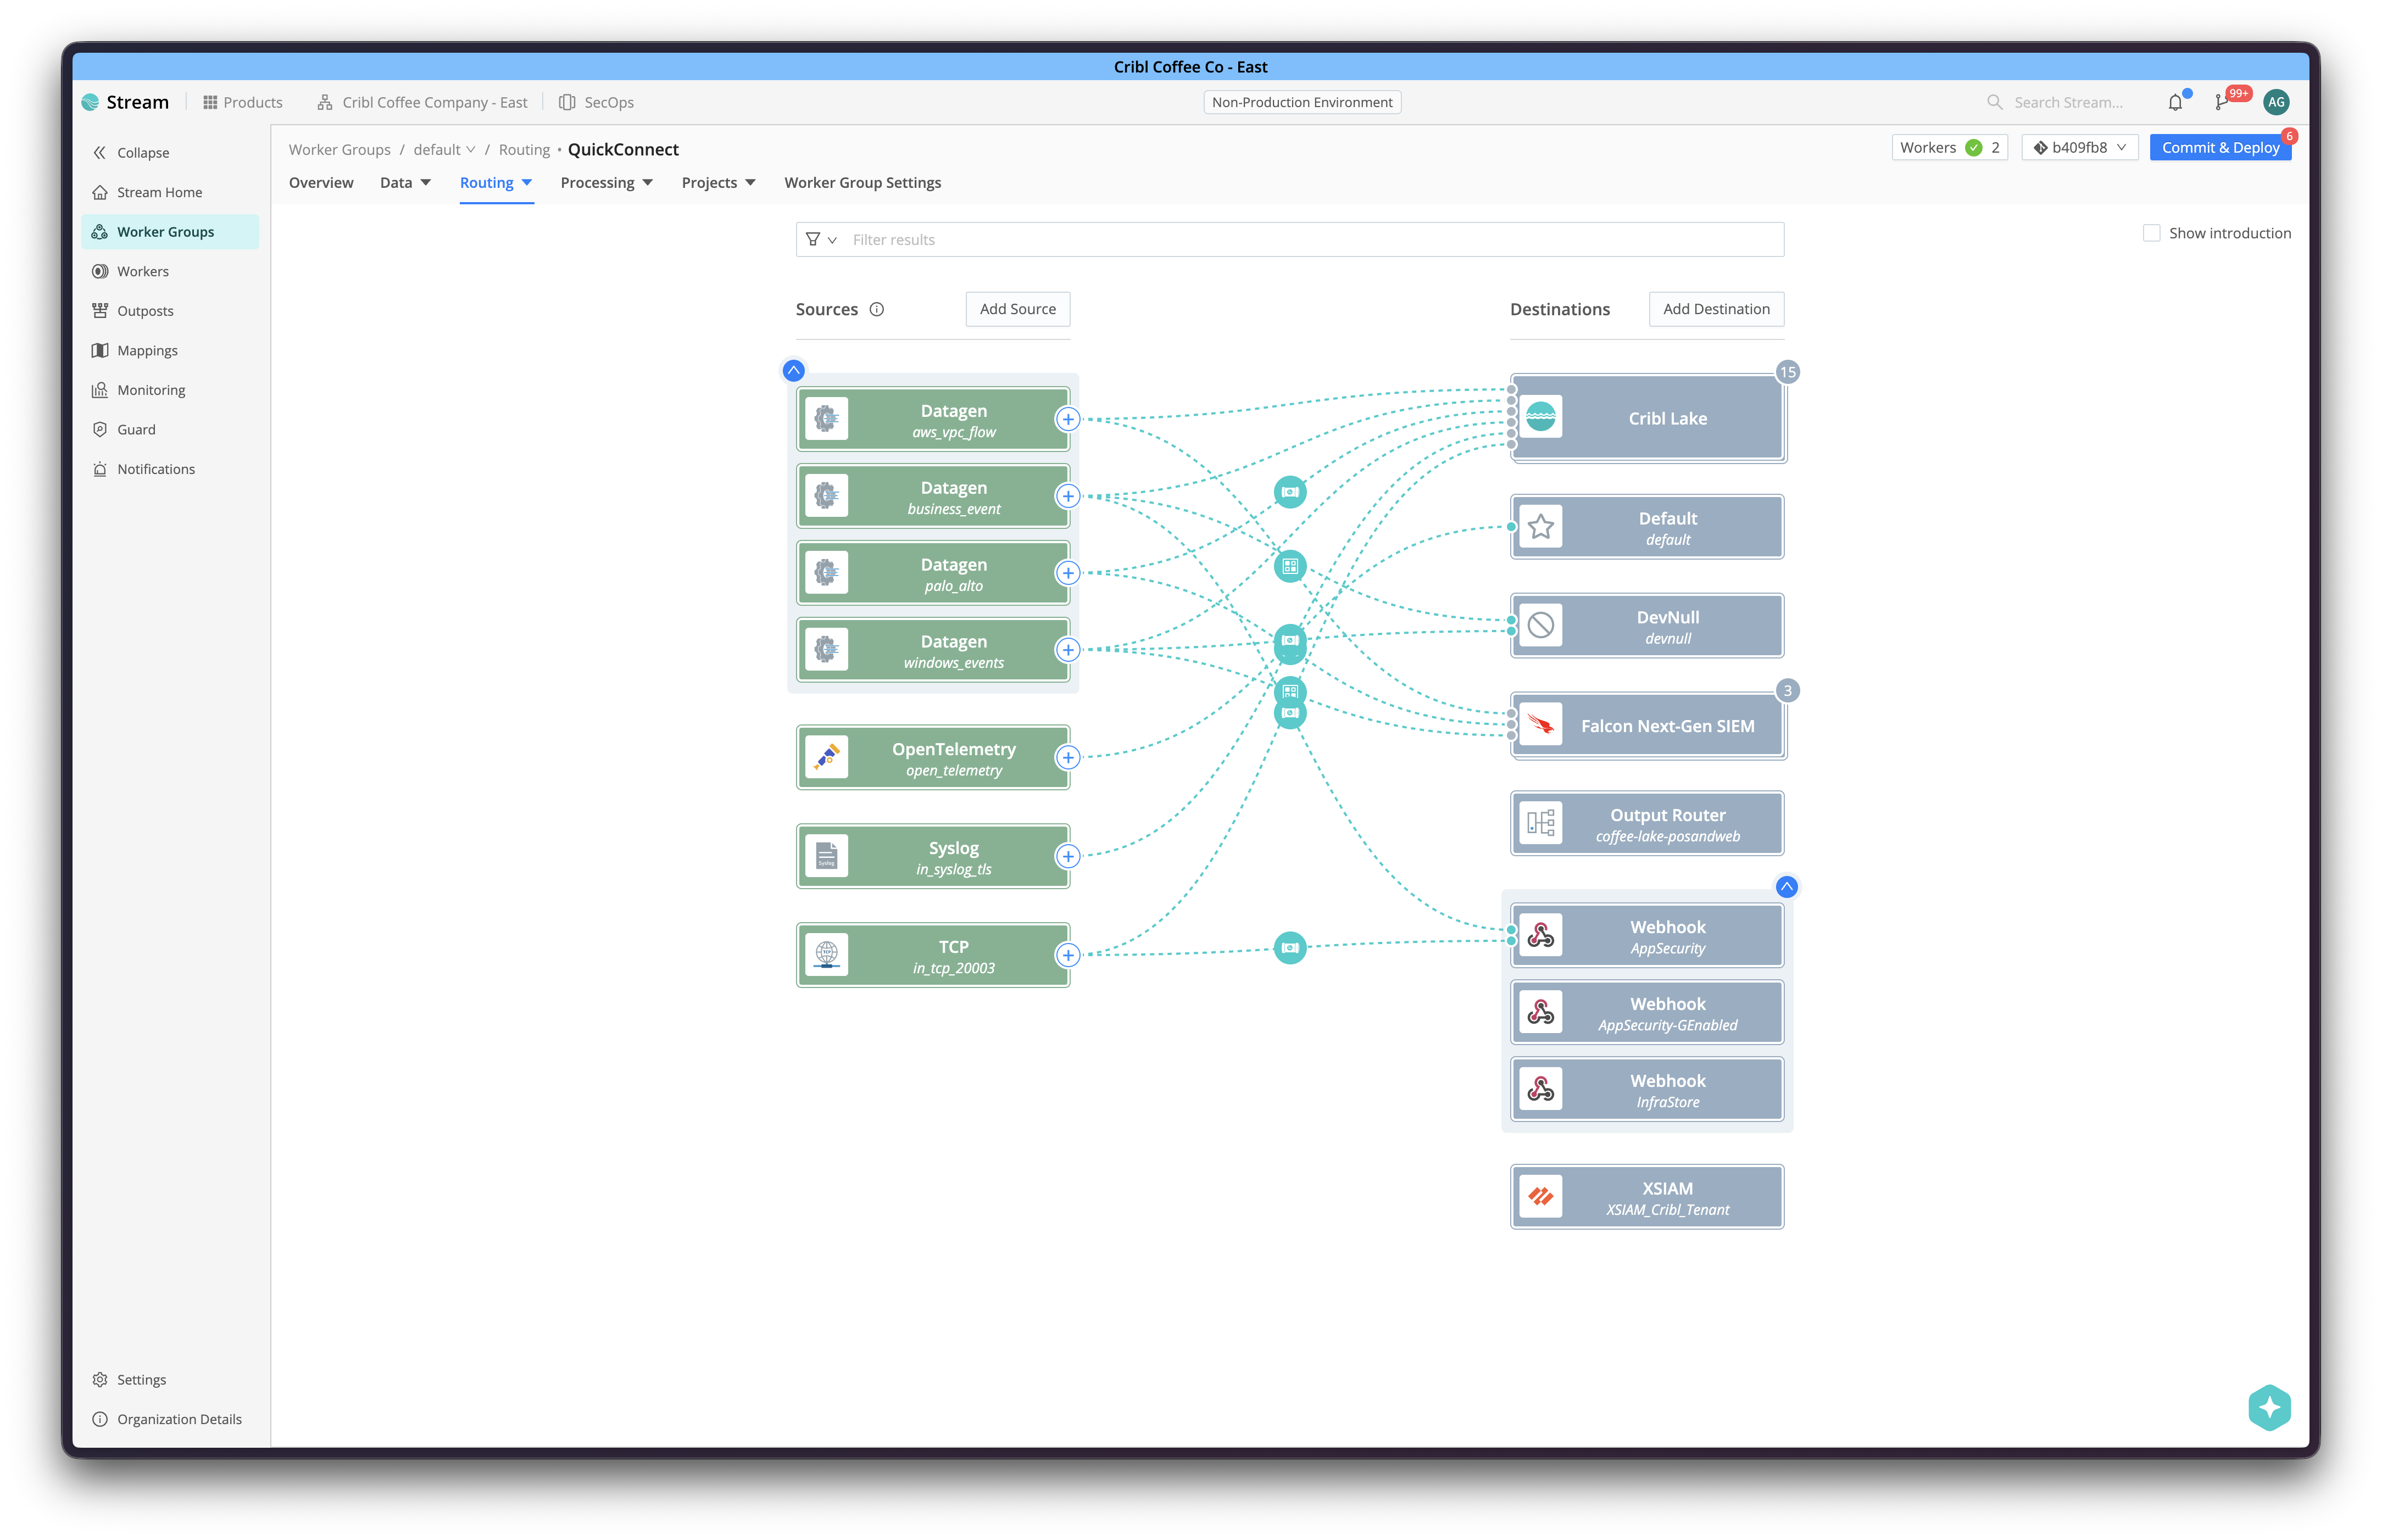Click the Filter results input field
The image size is (2382, 1540).
pos(1289,240)
